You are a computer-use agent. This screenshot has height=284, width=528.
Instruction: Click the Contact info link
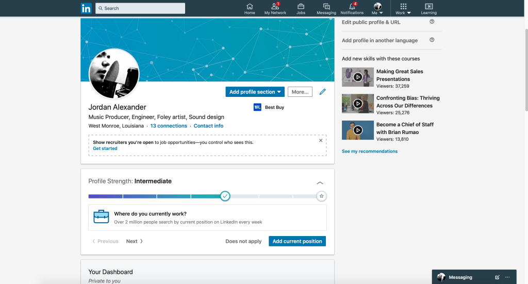pyautogui.click(x=208, y=126)
